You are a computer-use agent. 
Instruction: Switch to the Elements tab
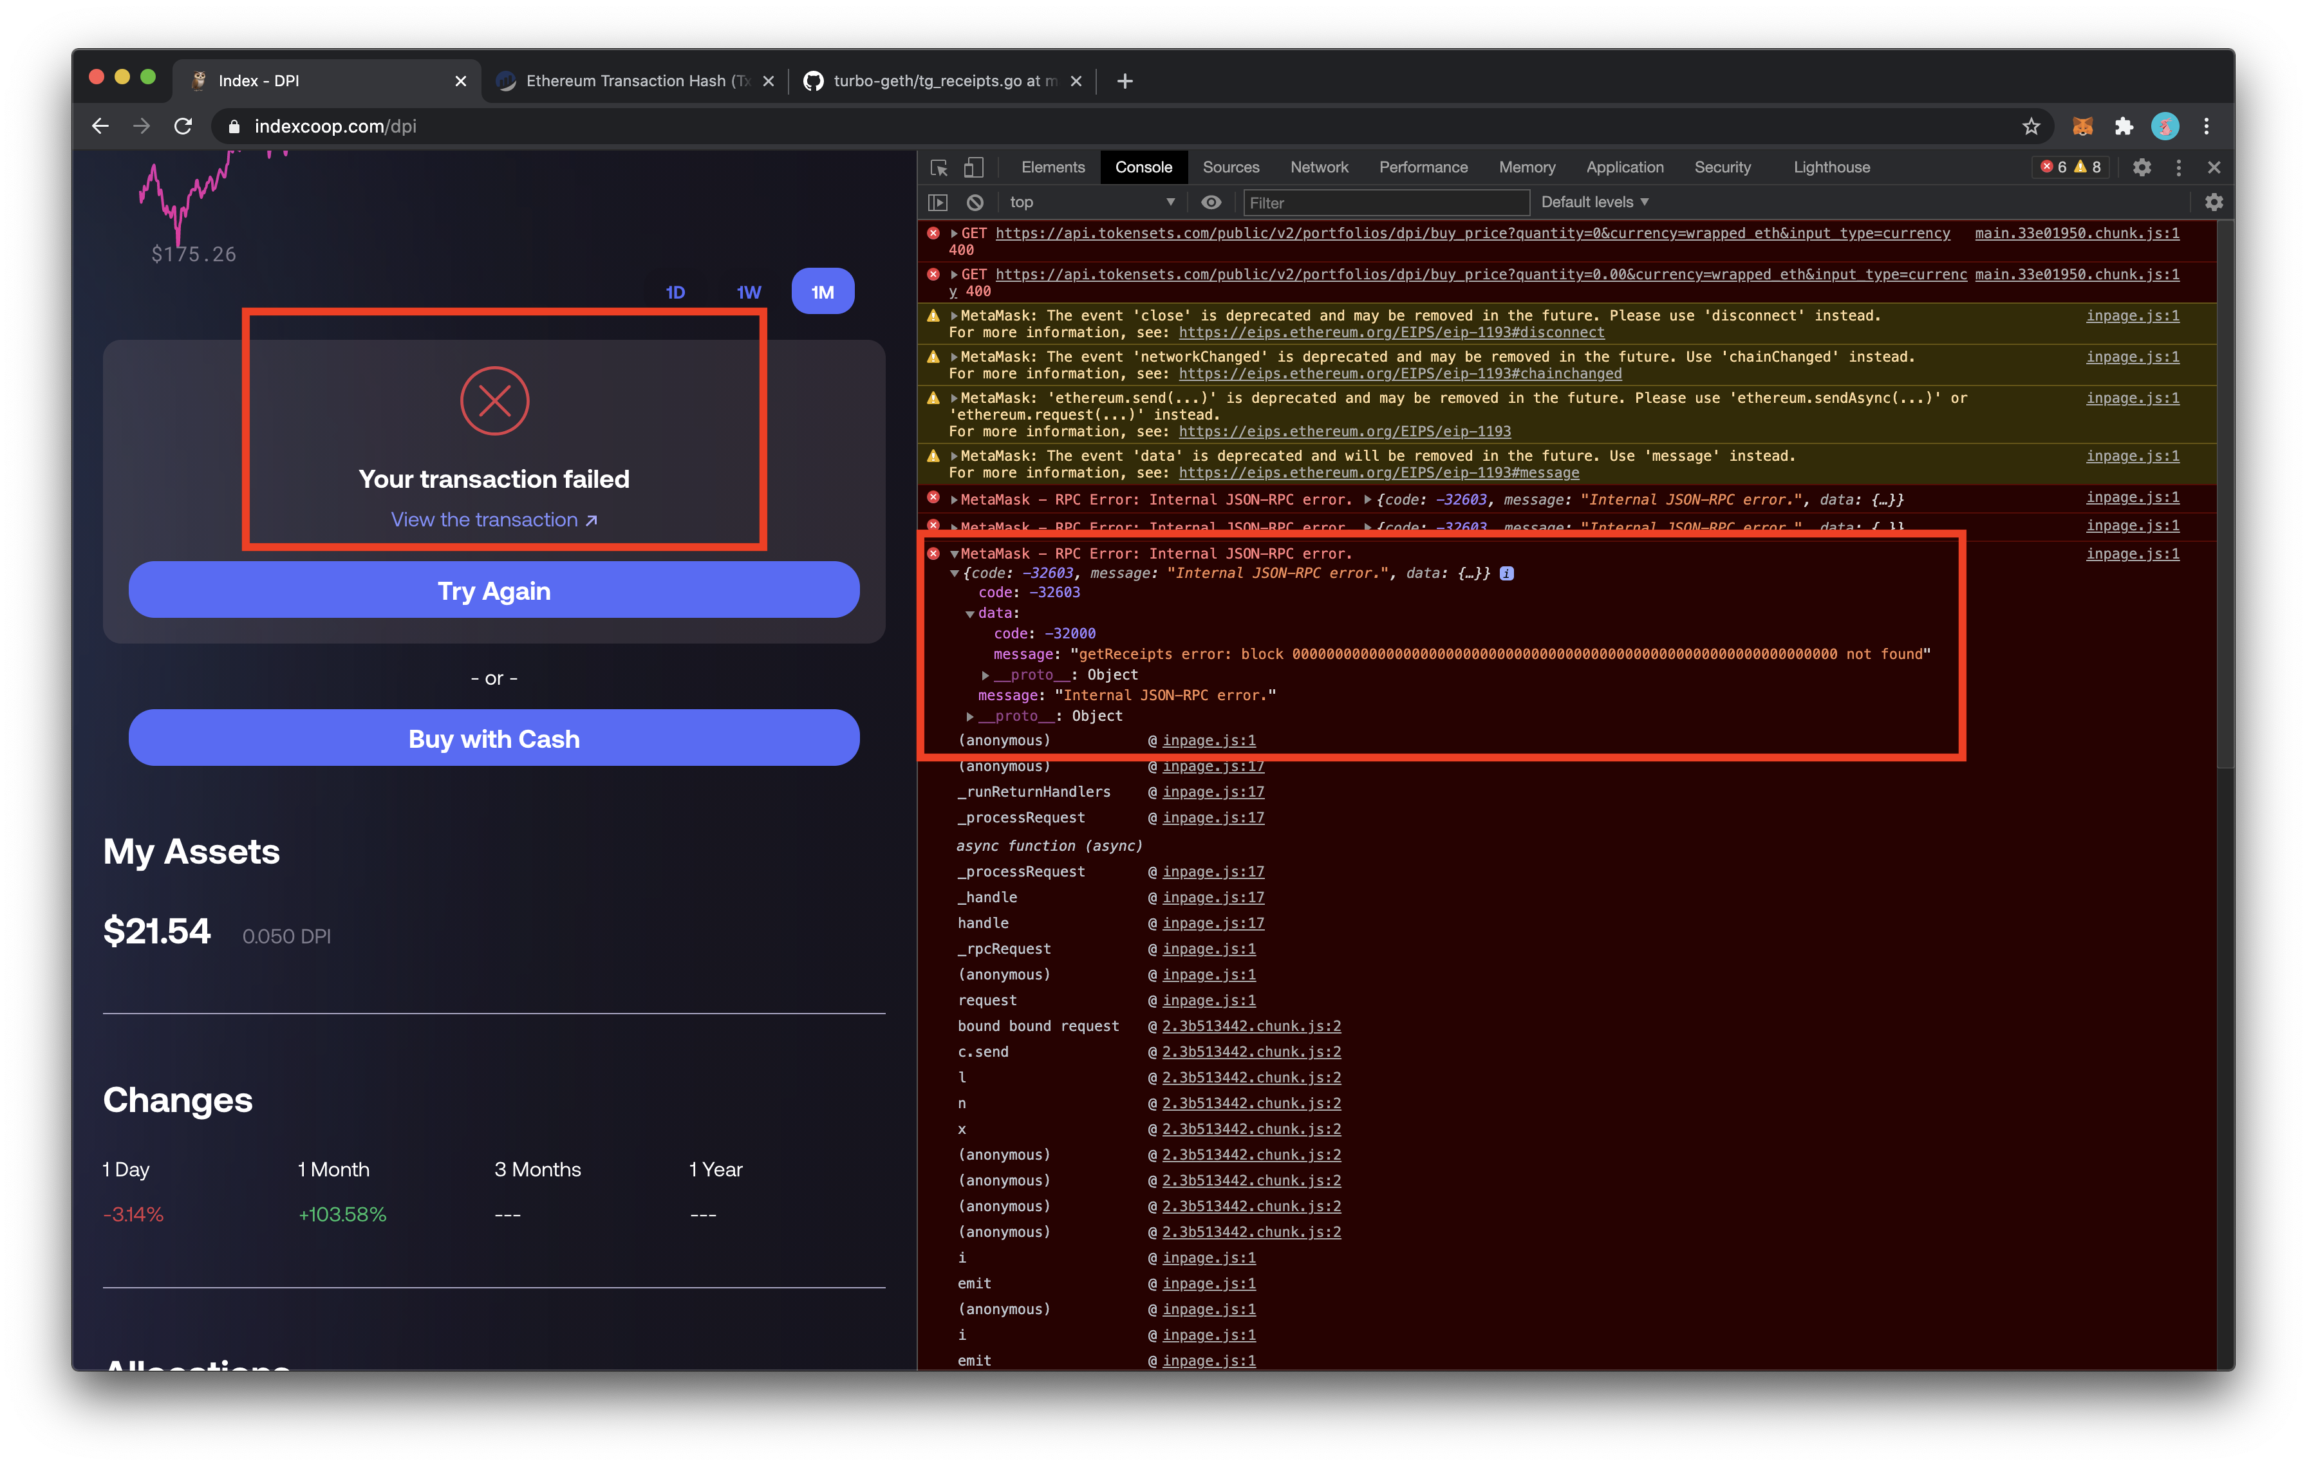[1052, 167]
